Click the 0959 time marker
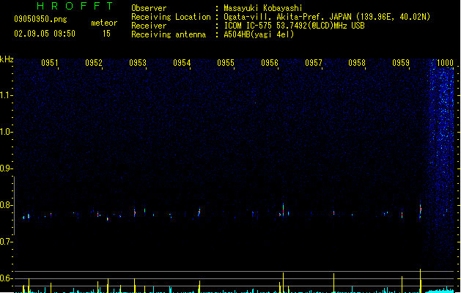This screenshot has width=461, height=293. click(401, 63)
